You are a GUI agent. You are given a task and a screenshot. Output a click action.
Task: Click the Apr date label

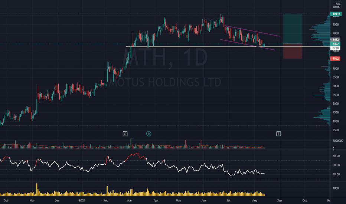[156, 200]
